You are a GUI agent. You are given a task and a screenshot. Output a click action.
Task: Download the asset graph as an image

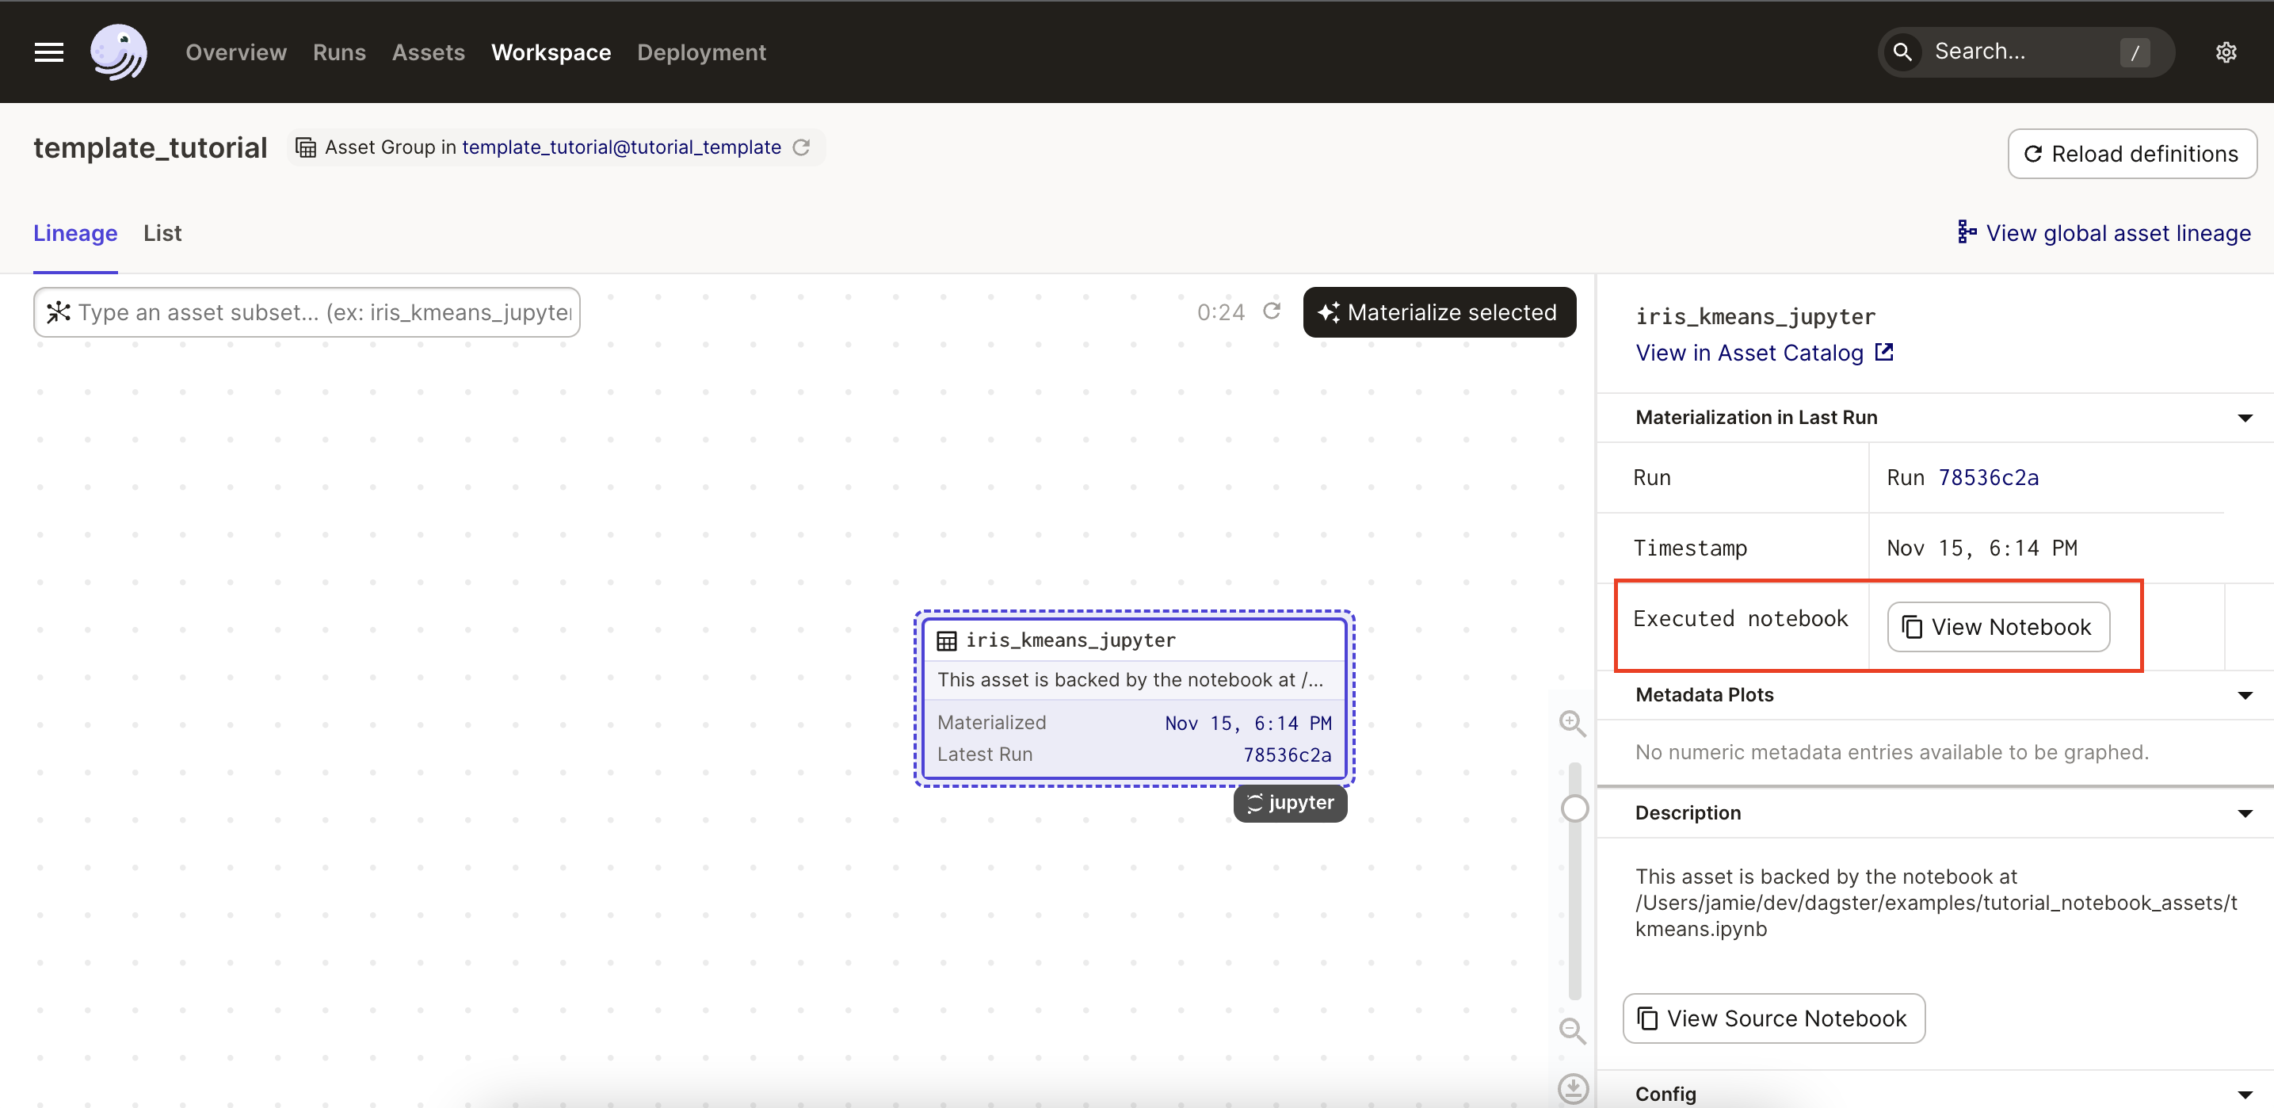(x=1573, y=1088)
